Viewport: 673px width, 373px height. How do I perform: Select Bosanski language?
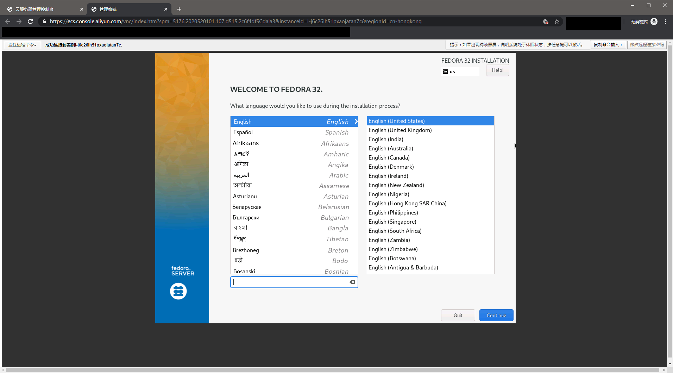coord(294,271)
